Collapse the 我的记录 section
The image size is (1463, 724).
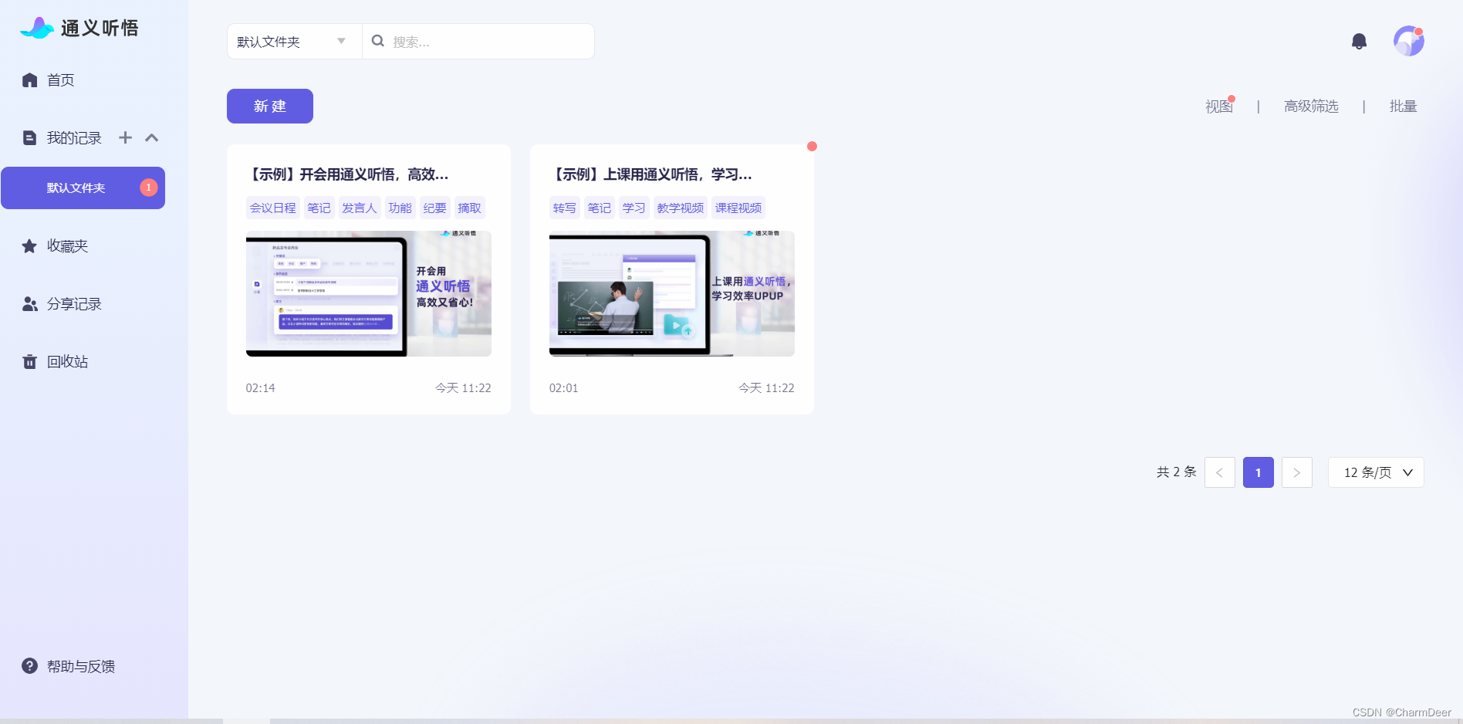tap(152, 137)
